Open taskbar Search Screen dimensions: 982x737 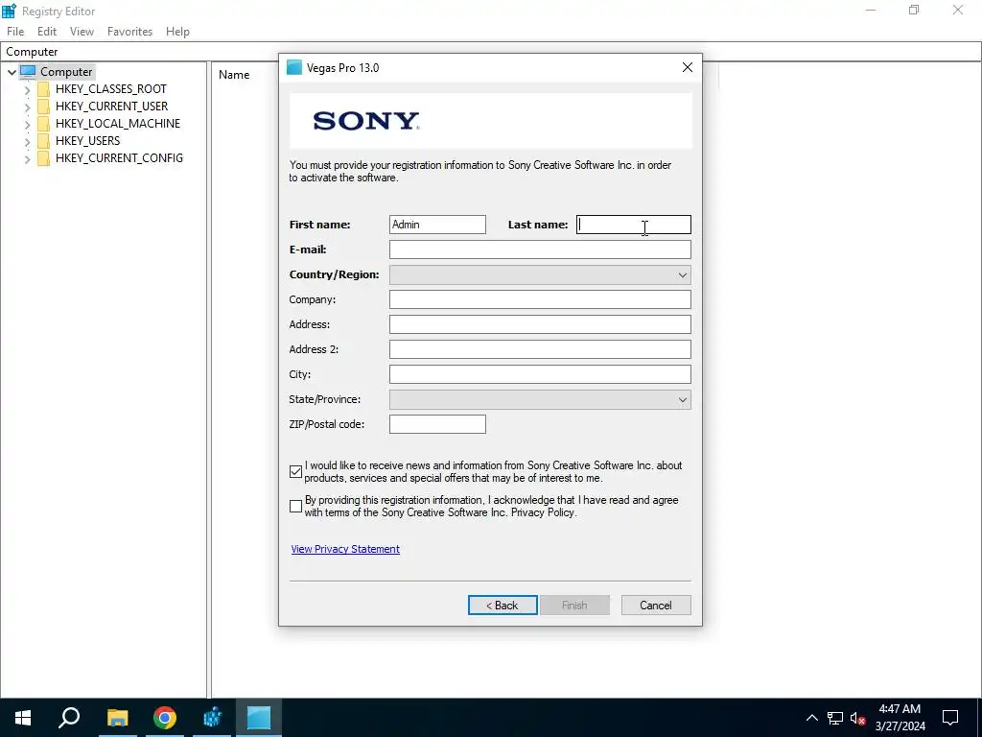point(69,718)
